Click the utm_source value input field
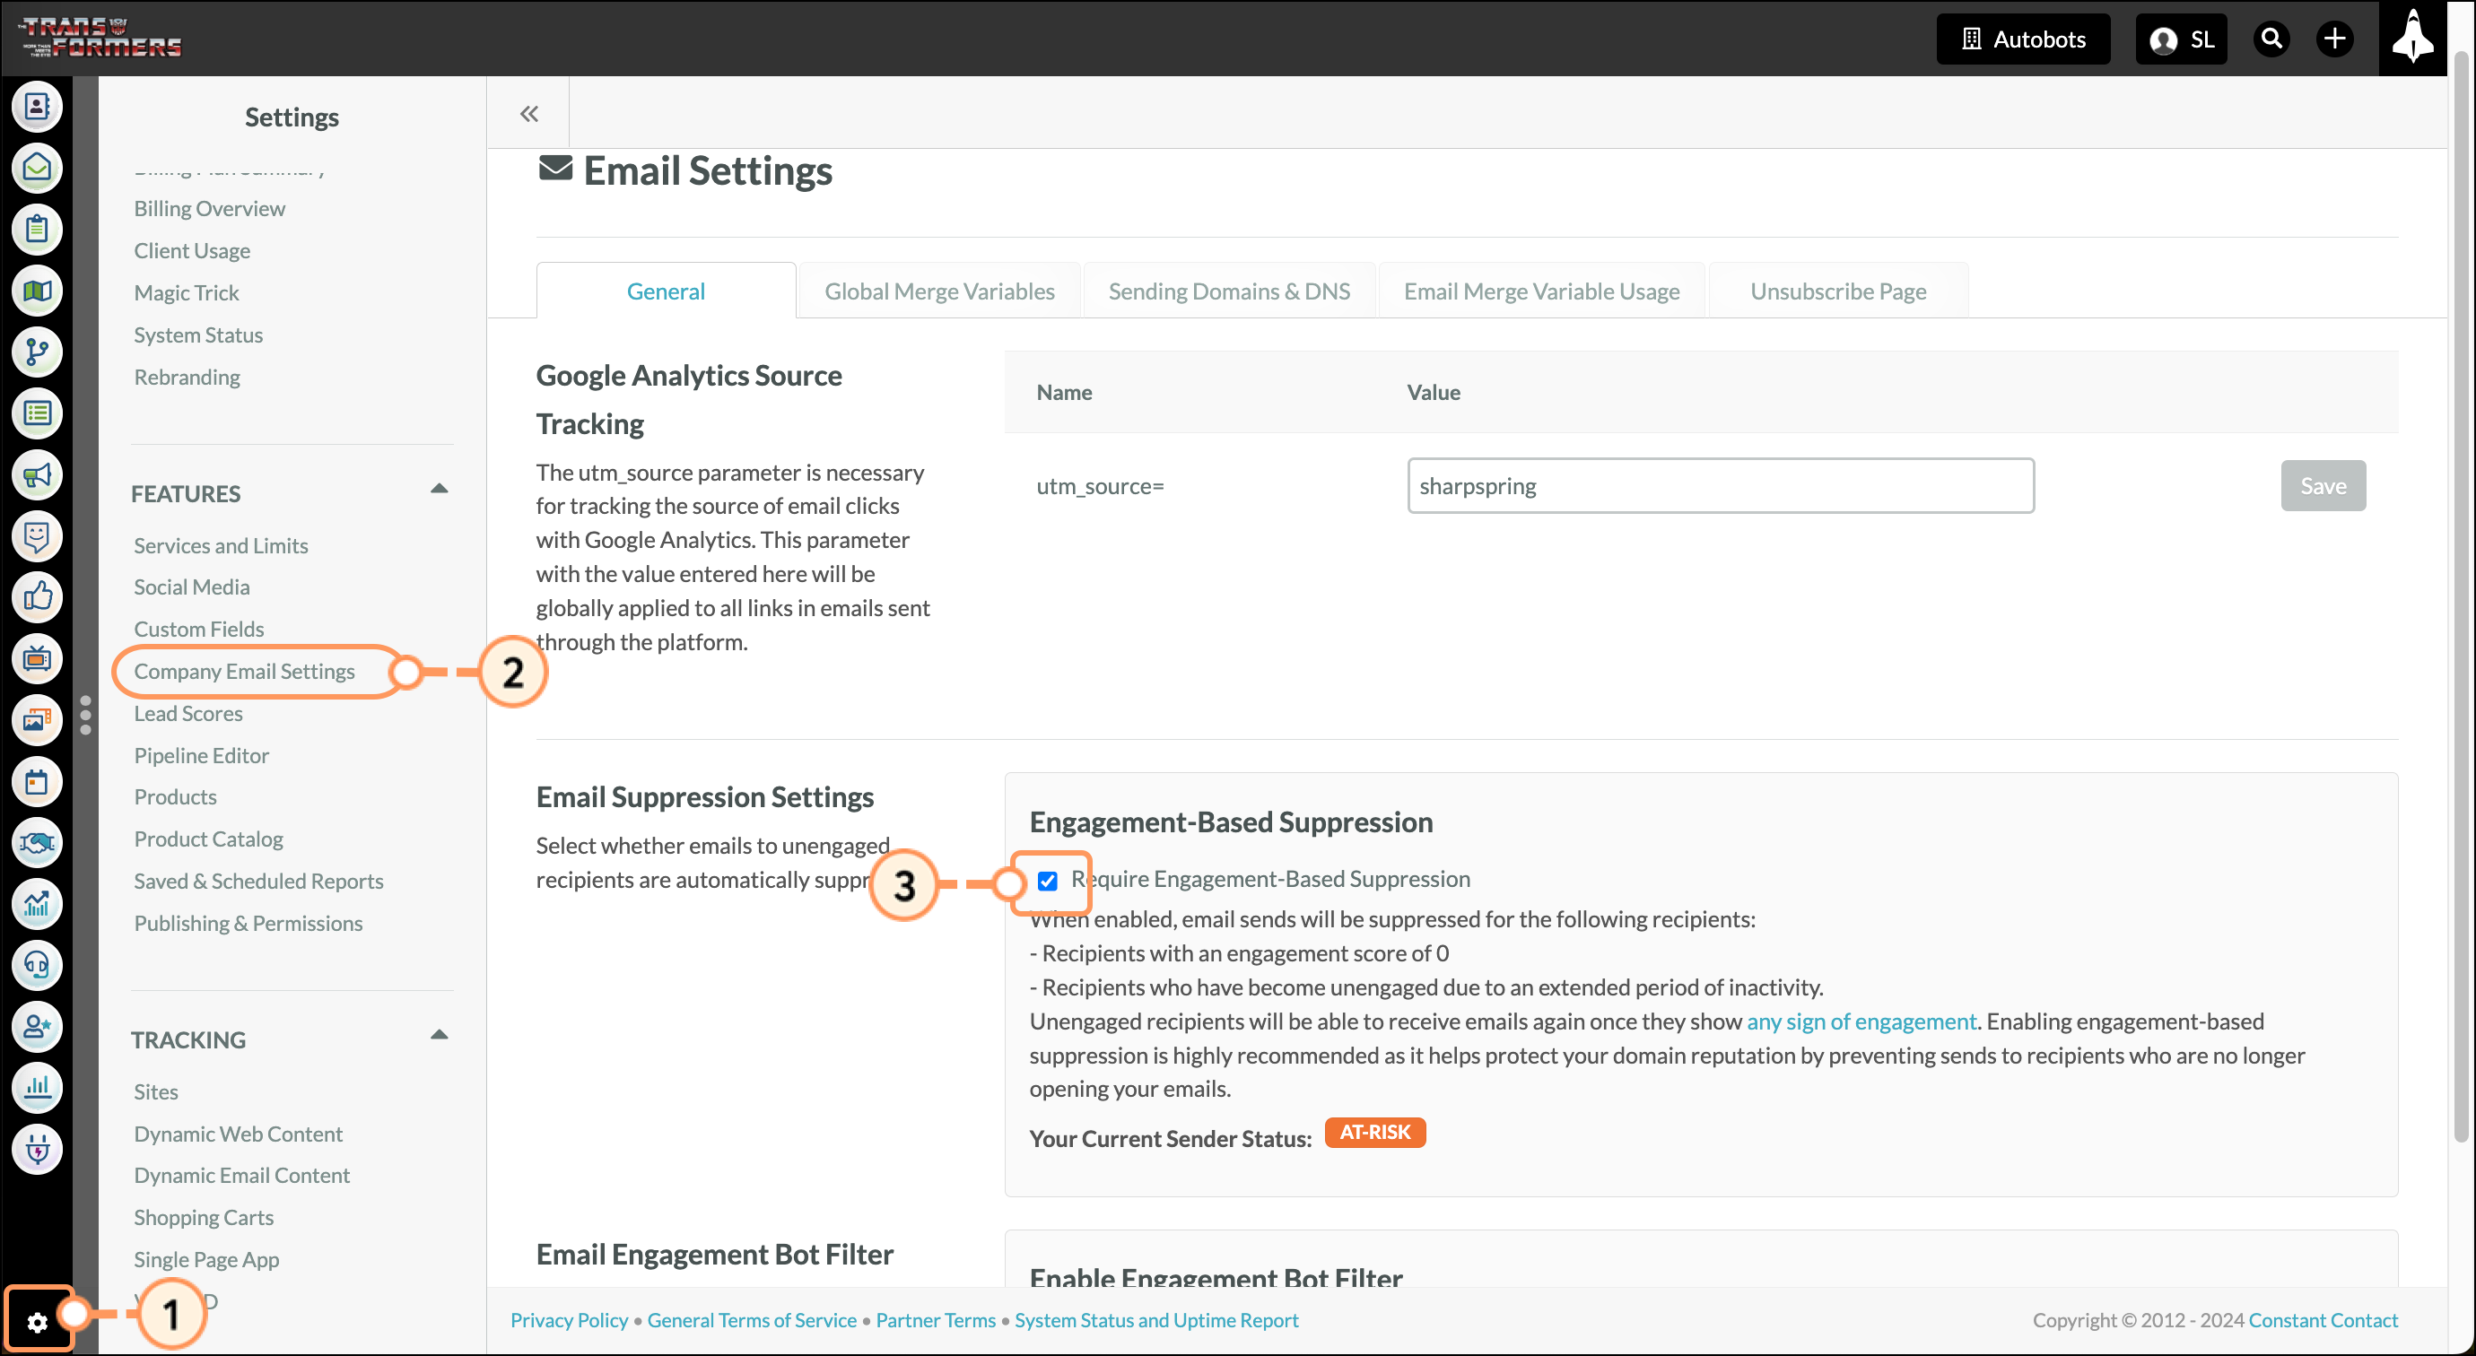Image resolution: width=2476 pixels, height=1356 pixels. 1721,485
